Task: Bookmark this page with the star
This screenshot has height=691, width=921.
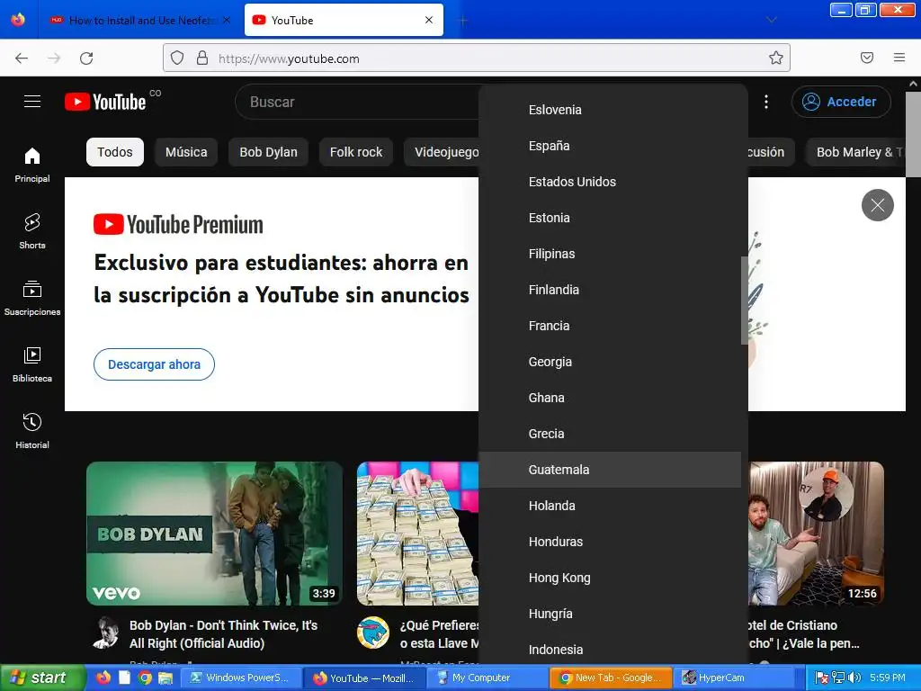Action: (x=776, y=58)
